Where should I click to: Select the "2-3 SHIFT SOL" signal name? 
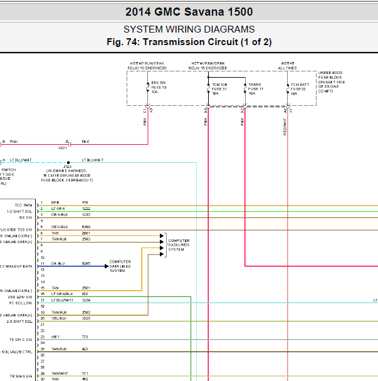click(19, 321)
